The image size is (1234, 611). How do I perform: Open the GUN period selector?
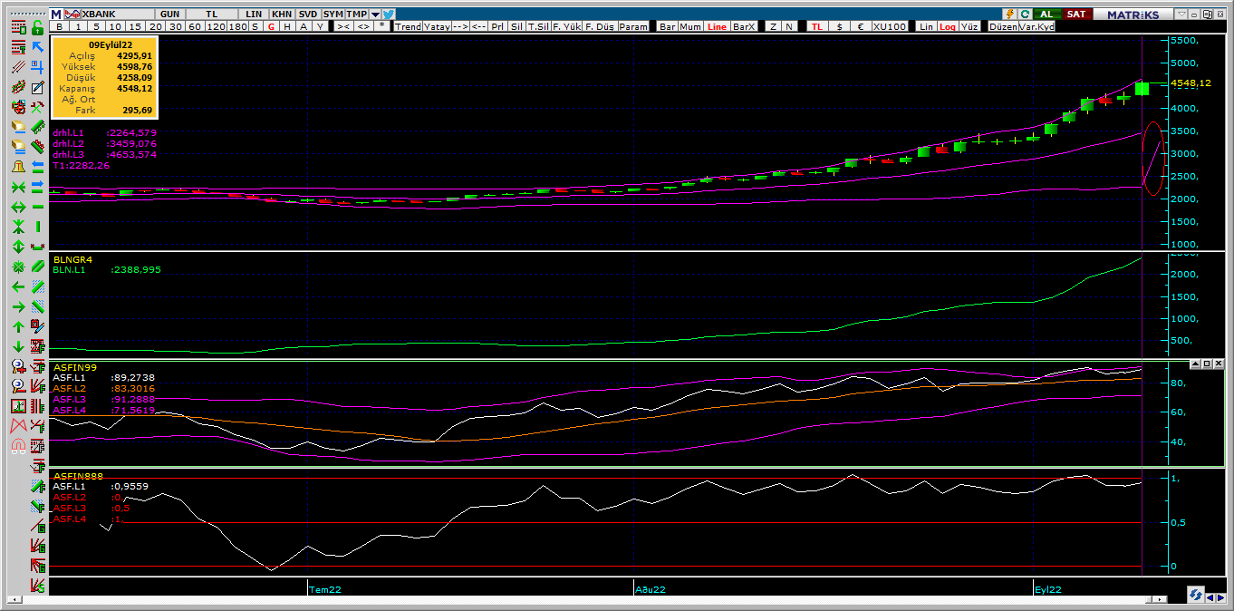tap(169, 15)
